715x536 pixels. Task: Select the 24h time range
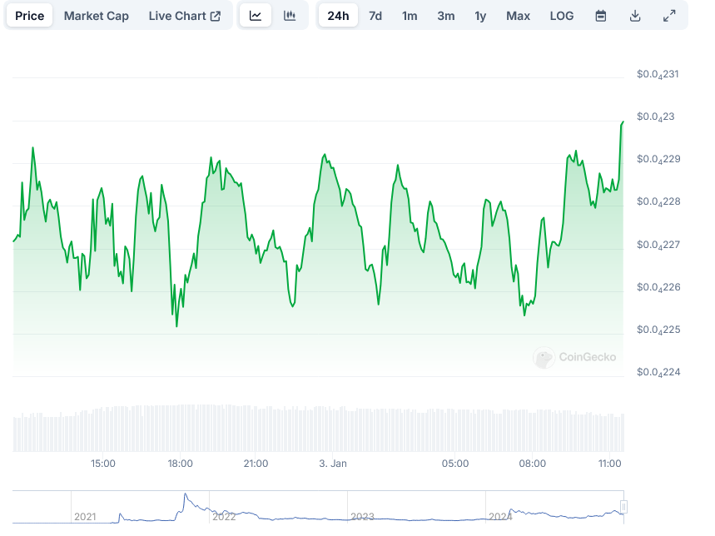338,16
